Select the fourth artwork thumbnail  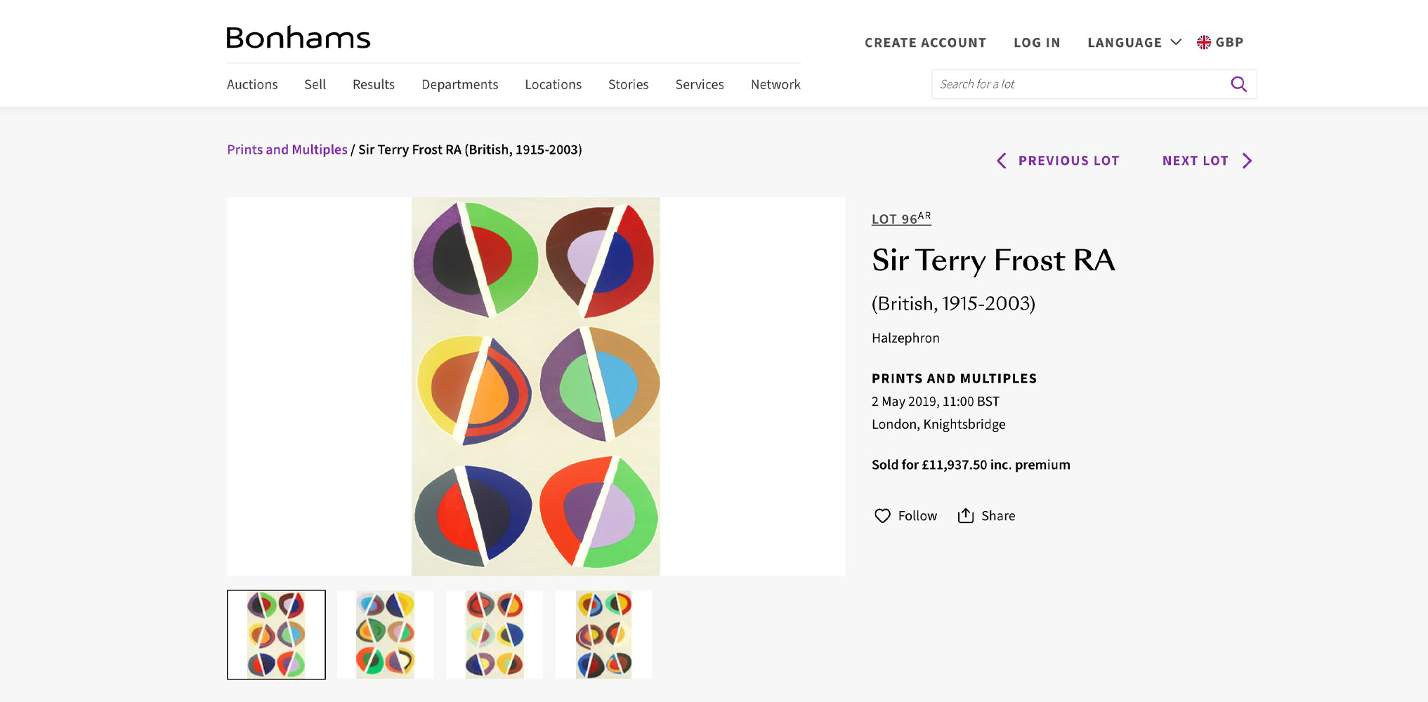(603, 635)
